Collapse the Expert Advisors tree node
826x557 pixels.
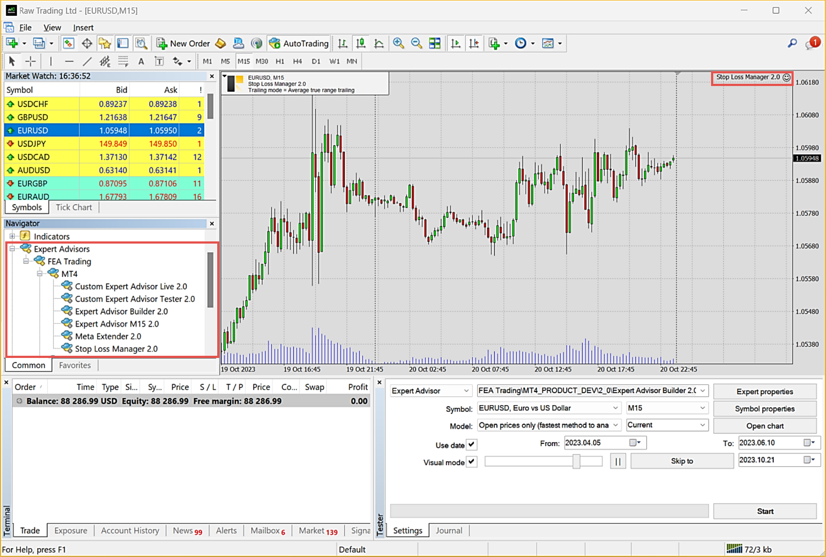click(x=12, y=249)
